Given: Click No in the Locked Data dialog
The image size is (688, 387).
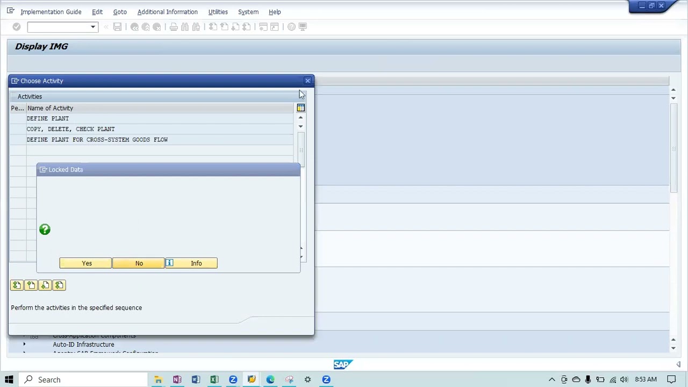Looking at the screenshot, I should point(139,263).
